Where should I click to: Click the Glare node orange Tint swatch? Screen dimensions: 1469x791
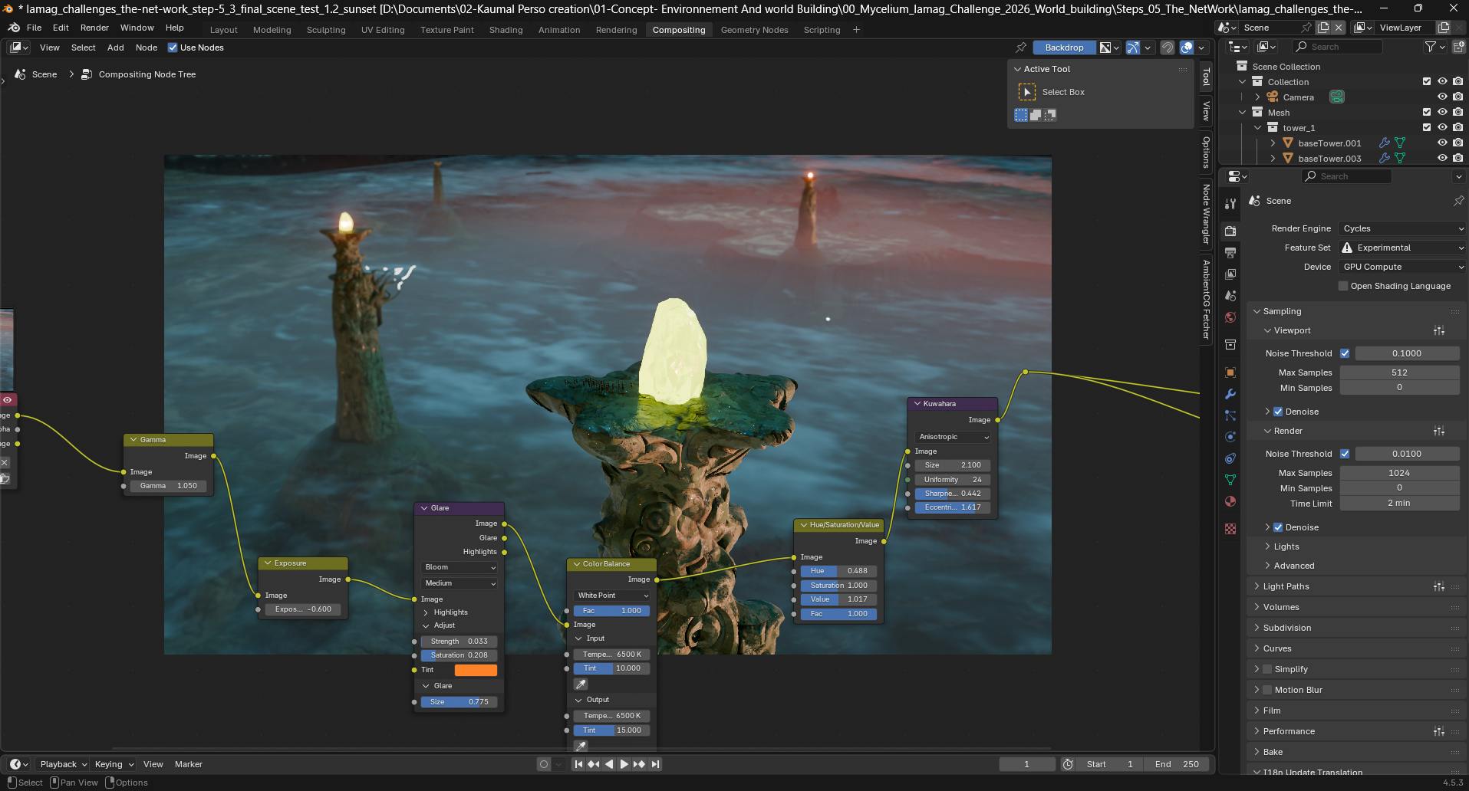pos(476,670)
